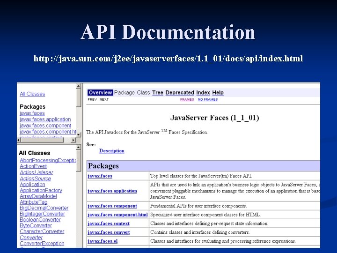Viewport: 337px width, 253px height.
Task: Open javax.faces.context in the Packages table
Action: tap(109, 223)
